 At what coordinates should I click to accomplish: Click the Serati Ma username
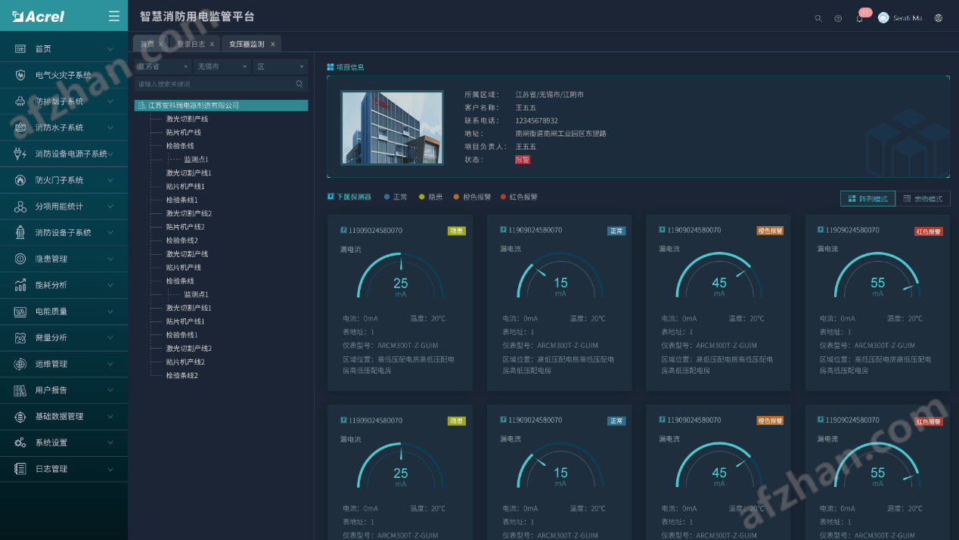908,18
